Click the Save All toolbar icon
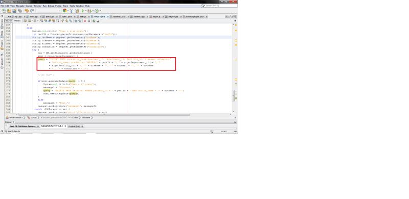Image resolution: width=409 pixels, height=199 pixels. (x=20, y=11)
